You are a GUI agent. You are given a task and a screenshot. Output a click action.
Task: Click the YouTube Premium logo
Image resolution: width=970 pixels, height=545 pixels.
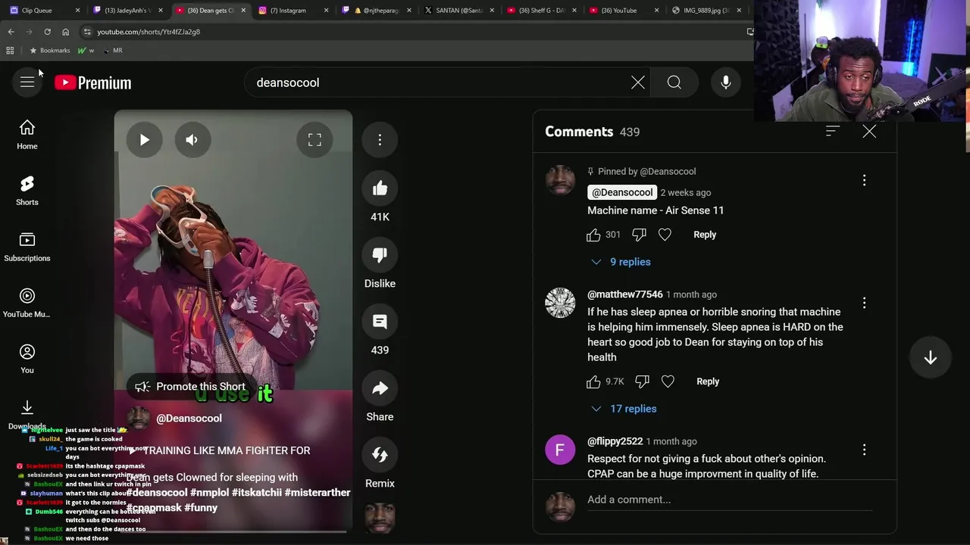[92, 83]
